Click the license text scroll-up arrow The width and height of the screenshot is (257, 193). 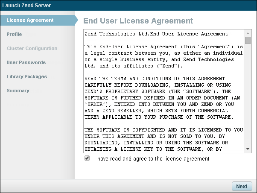pyautogui.click(x=248, y=33)
